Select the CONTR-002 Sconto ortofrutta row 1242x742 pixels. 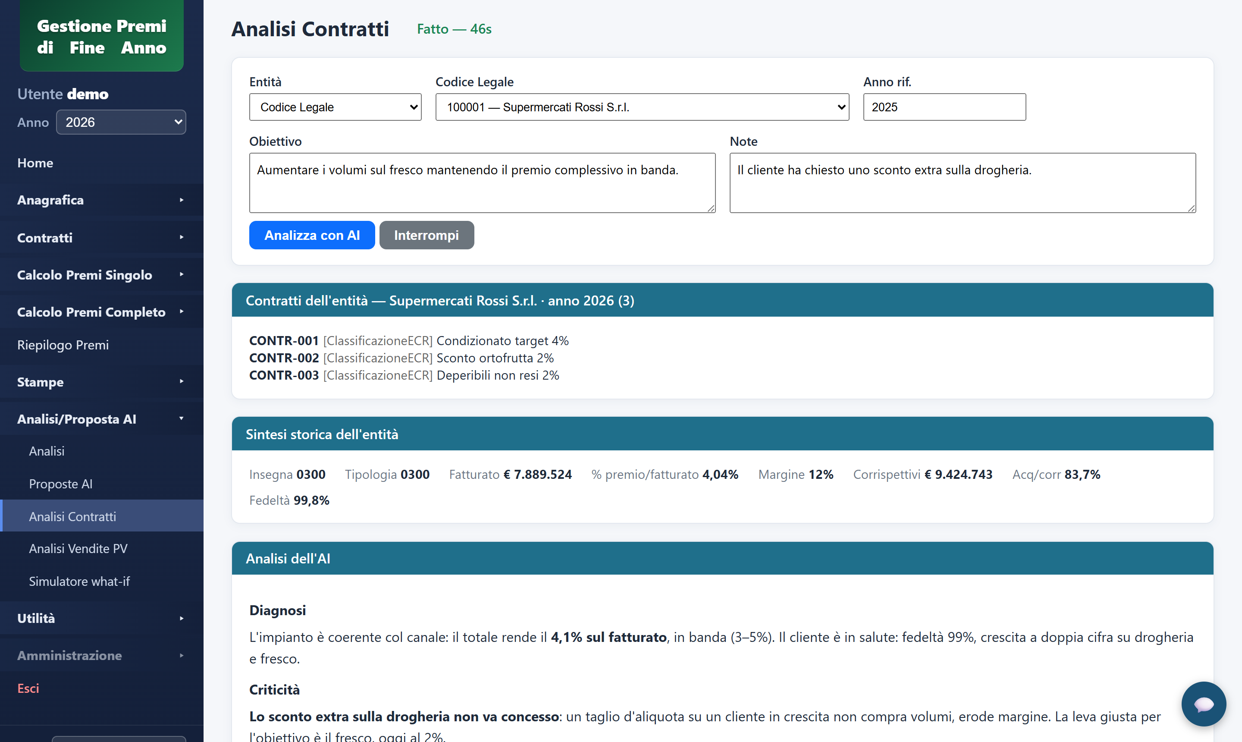point(401,358)
